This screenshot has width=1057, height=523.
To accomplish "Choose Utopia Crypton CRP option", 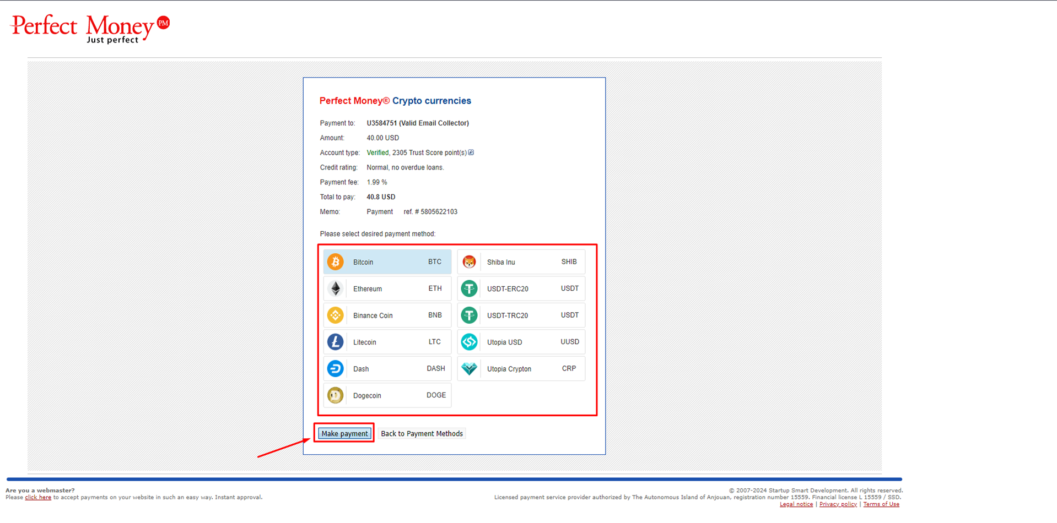I will (521, 369).
